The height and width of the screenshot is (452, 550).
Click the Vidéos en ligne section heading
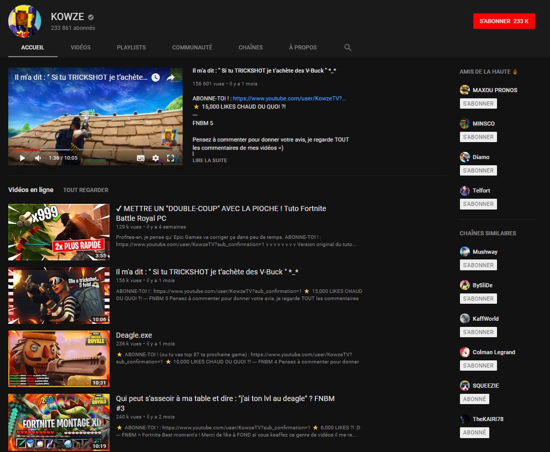pos(31,190)
